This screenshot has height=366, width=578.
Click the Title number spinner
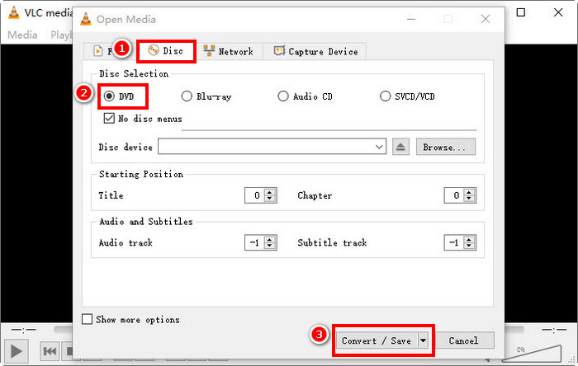pos(257,195)
